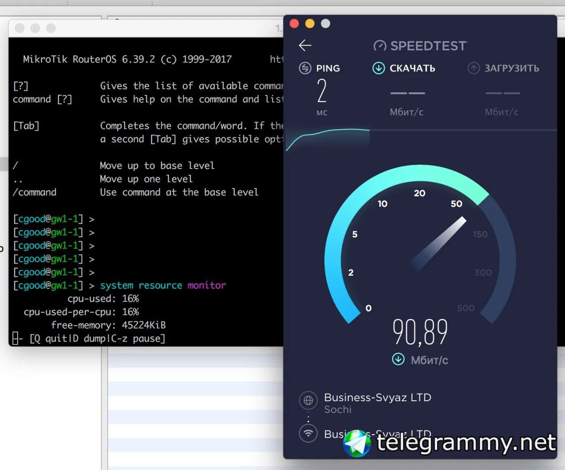Click the command [?] help entry
565x470 pixels.
(x=42, y=99)
